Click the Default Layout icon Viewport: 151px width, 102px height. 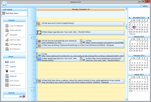tap(7, 85)
